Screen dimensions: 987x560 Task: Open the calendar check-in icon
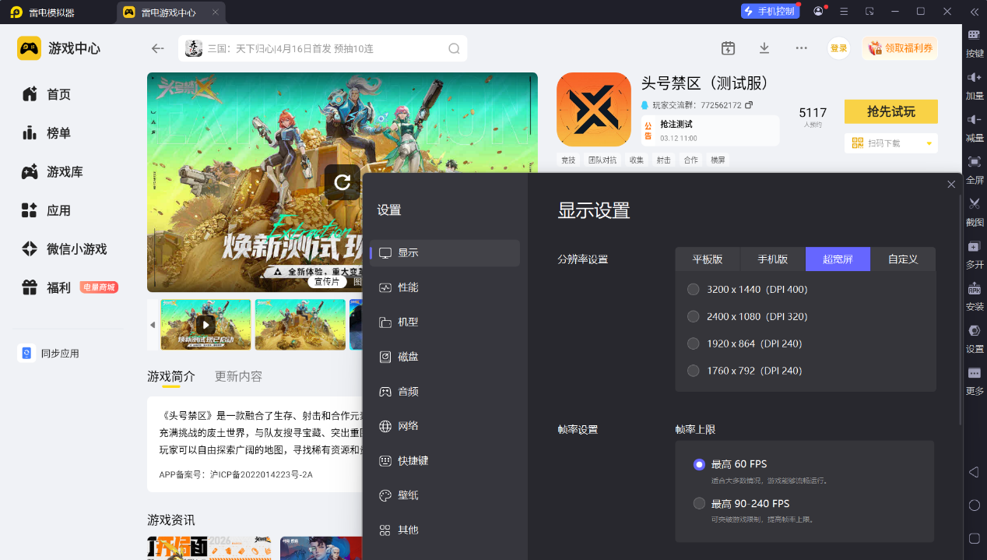click(728, 48)
